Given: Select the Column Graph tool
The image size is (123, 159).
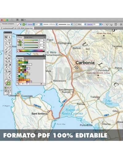Looking at the screenshot, I should 10,71.
